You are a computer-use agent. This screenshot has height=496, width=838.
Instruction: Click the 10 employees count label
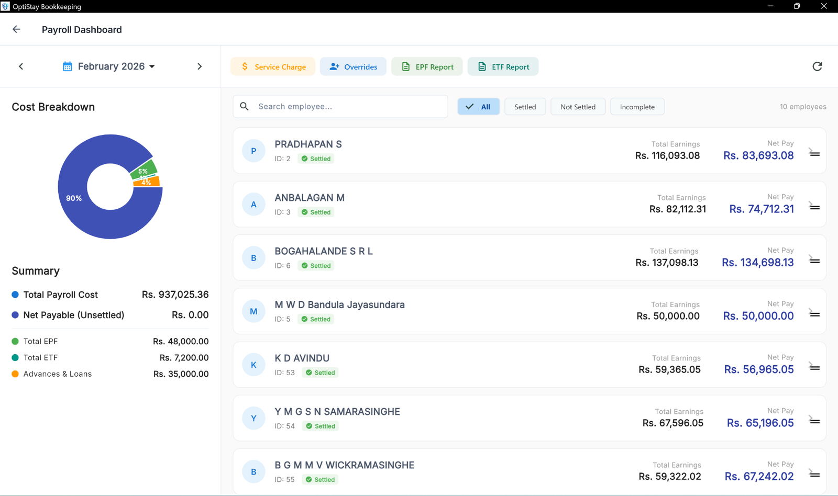point(803,107)
